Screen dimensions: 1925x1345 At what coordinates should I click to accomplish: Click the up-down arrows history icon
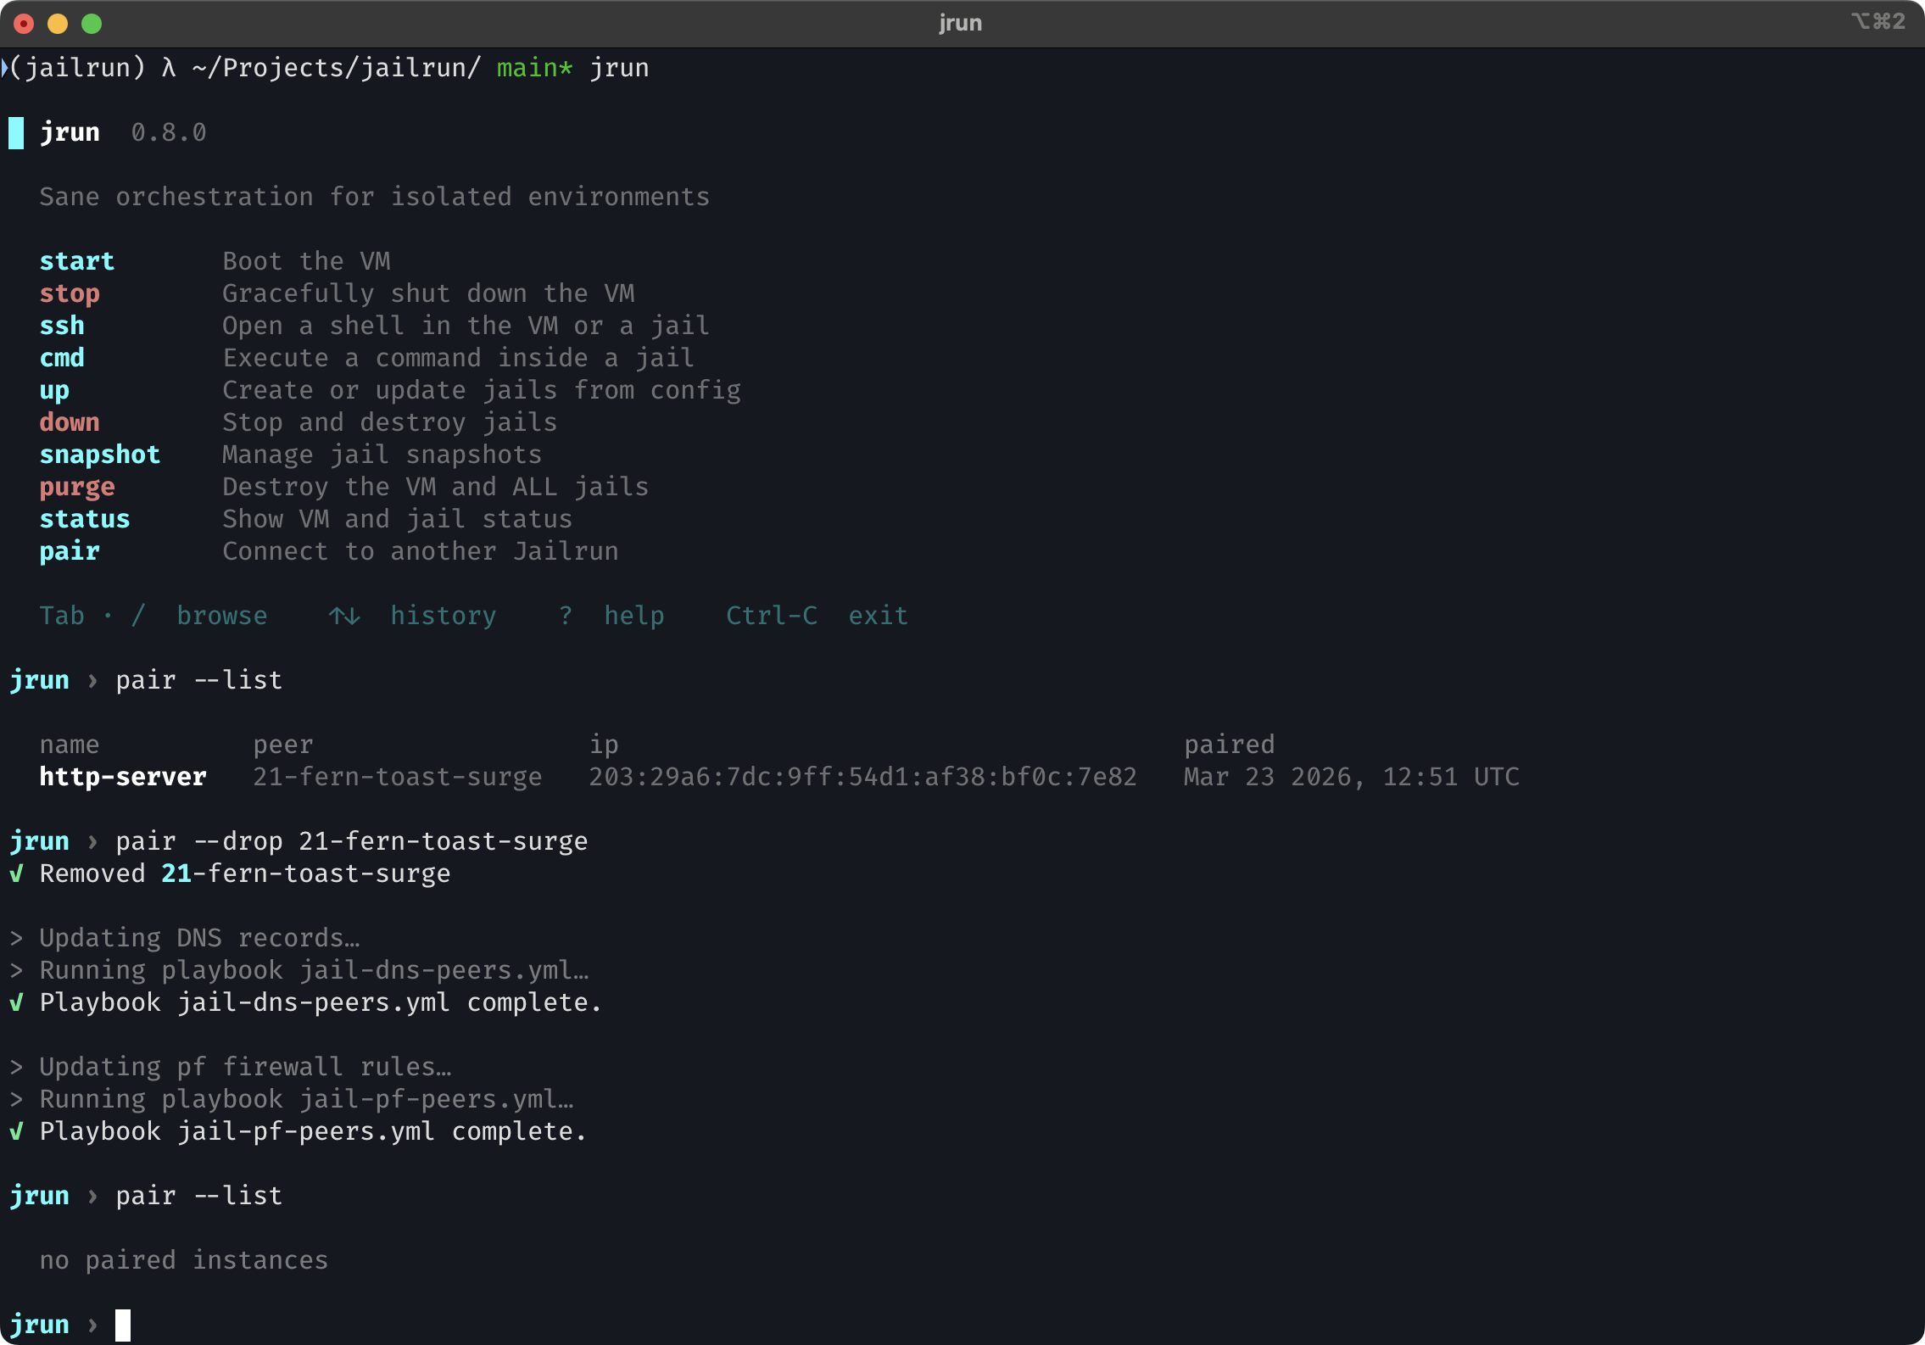click(344, 616)
